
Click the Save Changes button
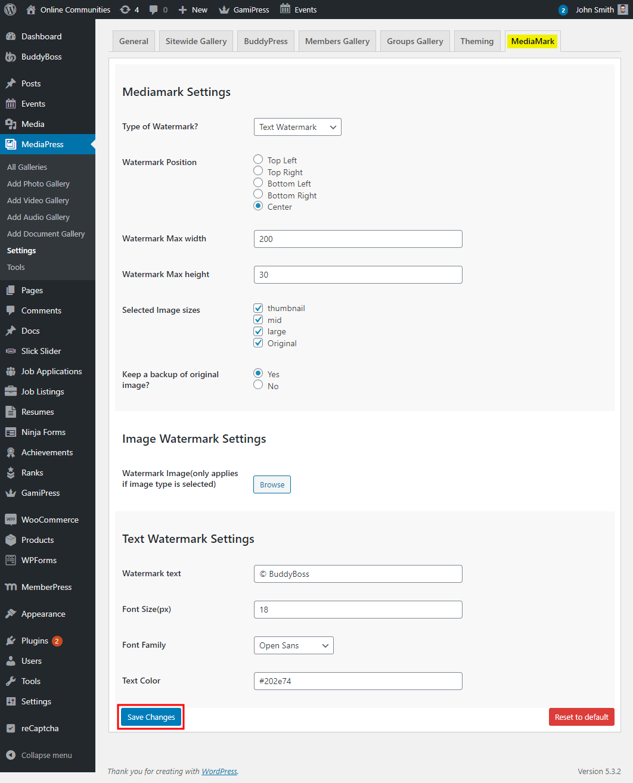tap(150, 717)
